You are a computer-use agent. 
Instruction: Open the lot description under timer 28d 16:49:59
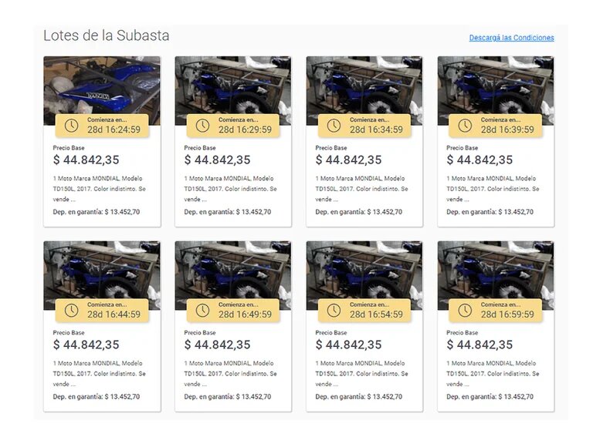tap(230, 373)
